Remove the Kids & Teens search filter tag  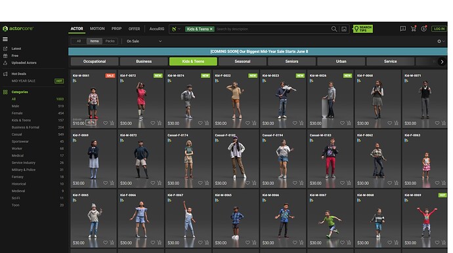(x=211, y=29)
